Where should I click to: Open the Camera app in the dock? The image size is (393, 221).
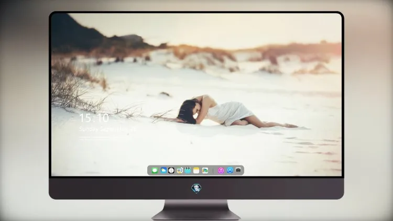click(x=238, y=170)
